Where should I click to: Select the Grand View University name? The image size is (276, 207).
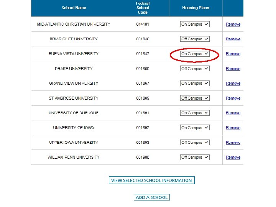point(74,83)
